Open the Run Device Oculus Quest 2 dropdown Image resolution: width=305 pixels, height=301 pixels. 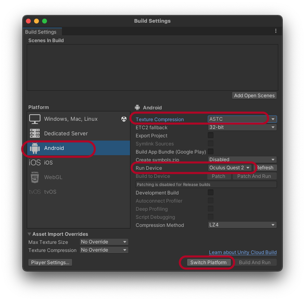230,168
